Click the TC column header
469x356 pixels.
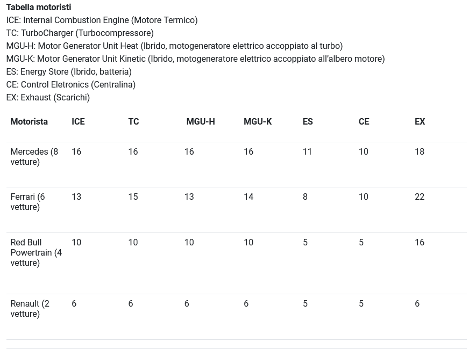click(133, 122)
